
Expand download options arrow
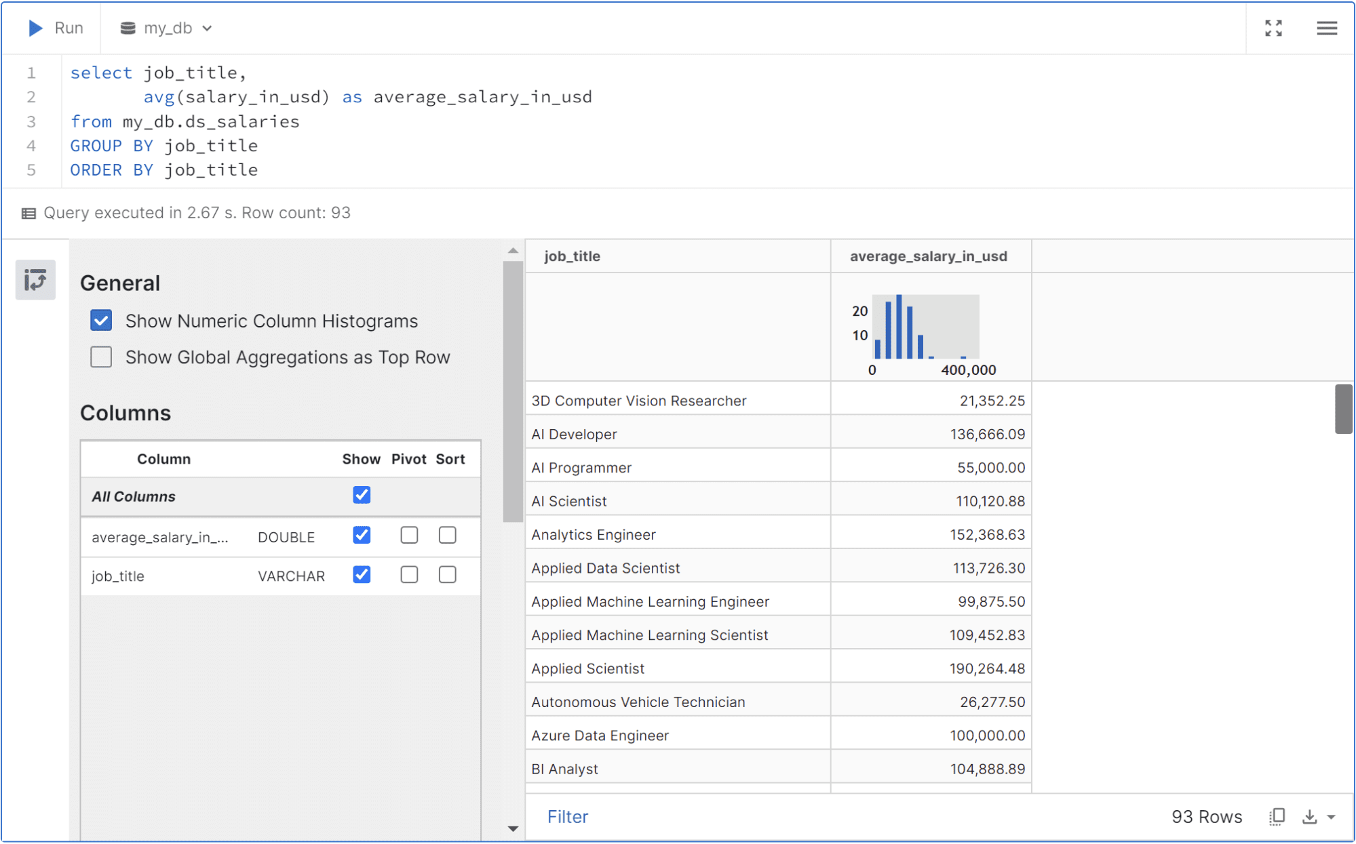1332,818
